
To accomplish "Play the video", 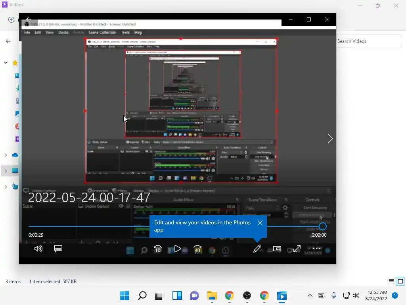I will (x=178, y=249).
